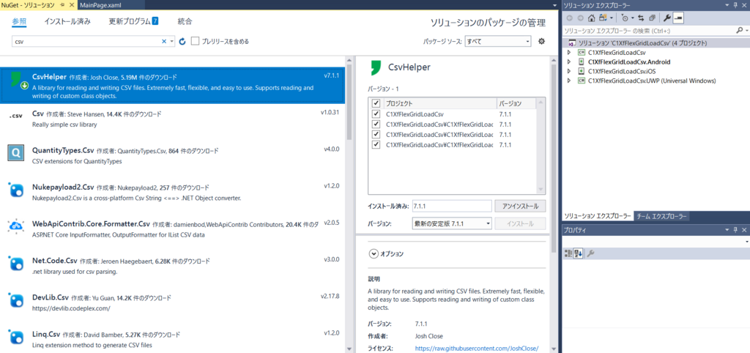Select QuantityTypes.Csv package icon

[16, 153]
